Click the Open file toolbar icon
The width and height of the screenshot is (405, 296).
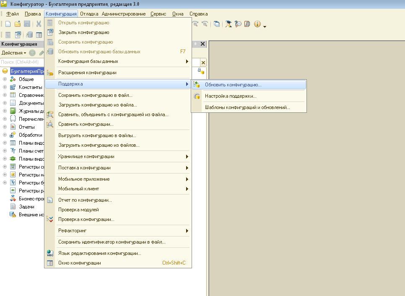17,24
